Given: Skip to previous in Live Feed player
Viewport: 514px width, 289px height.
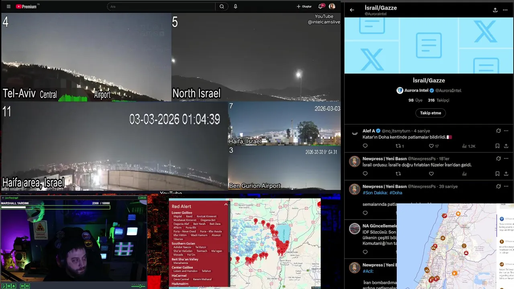Looking at the screenshot, I should point(22,286).
